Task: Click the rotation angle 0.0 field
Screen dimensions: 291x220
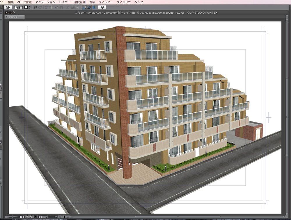Action: point(40,217)
